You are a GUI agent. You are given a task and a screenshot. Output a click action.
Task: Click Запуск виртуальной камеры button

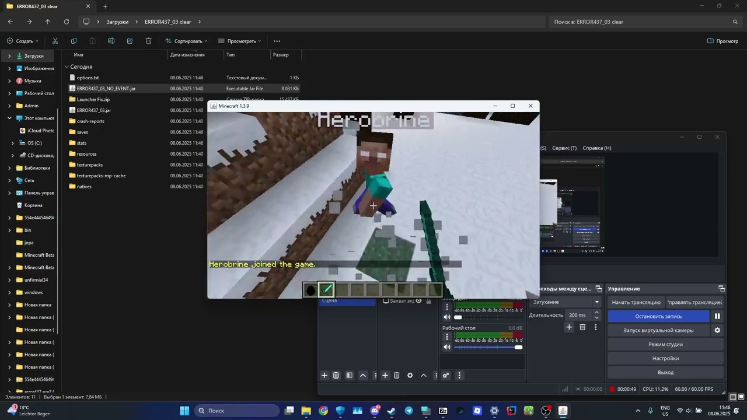click(658, 330)
